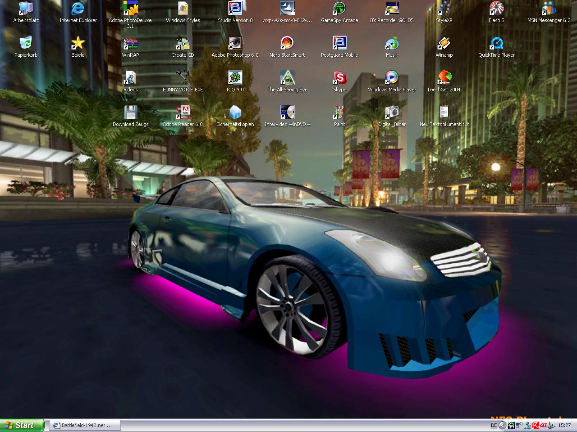Click the 15:27 taskbar clock
This screenshot has height=432, width=577.
point(564,425)
